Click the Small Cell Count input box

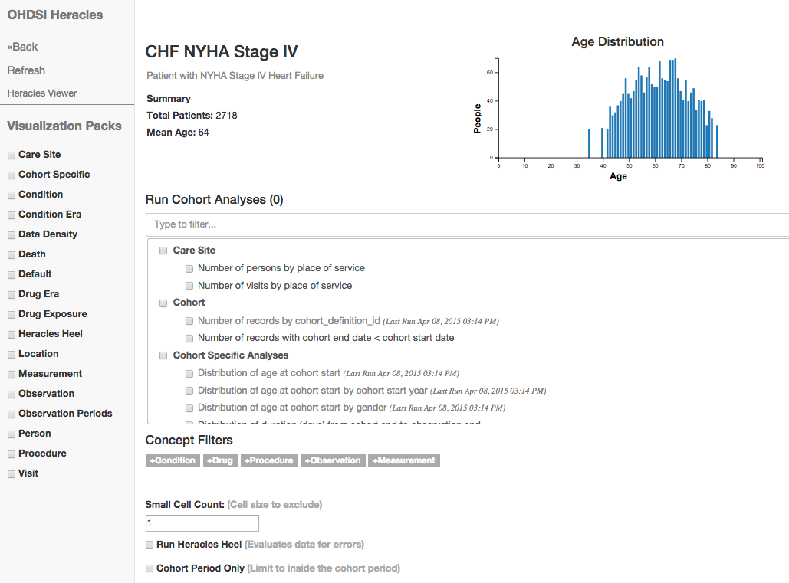[x=202, y=523]
